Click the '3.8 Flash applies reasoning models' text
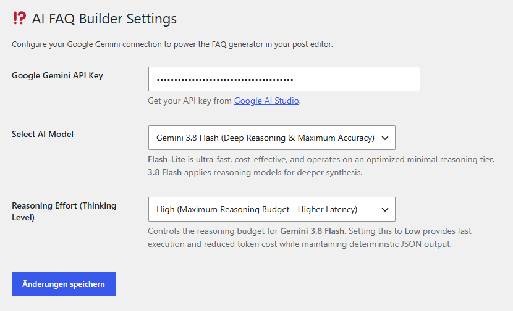Screen dimensions: 513x311 [255, 173]
